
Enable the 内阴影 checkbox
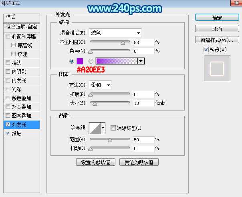point(8,72)
